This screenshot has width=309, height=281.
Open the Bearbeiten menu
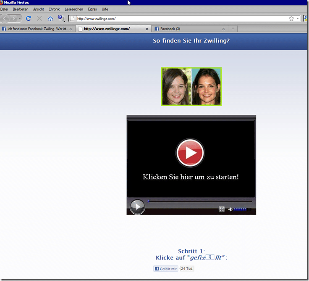21,9
